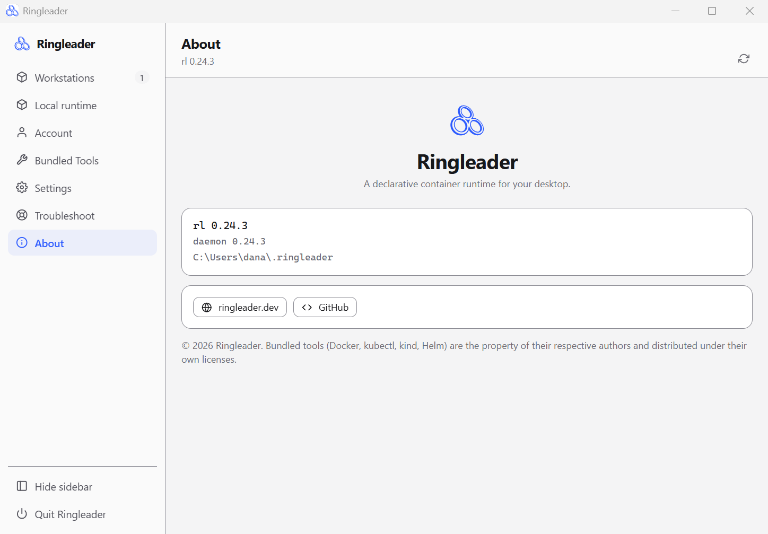Hide the sidebar
The image size is (768, 534).
pos(82,486)
